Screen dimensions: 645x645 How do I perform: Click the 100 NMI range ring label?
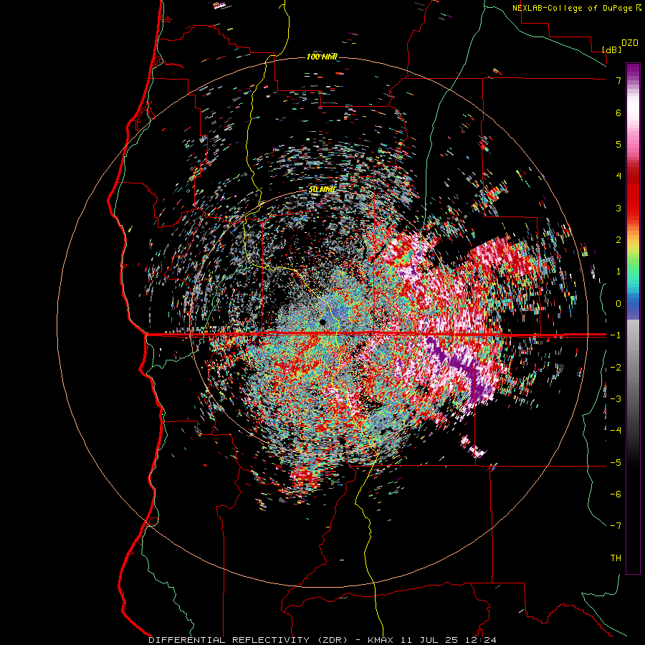point(322,57)
